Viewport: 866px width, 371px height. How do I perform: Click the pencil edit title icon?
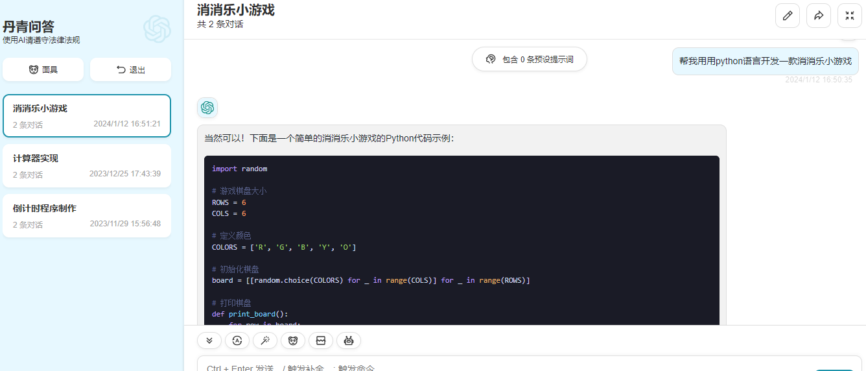788,16
